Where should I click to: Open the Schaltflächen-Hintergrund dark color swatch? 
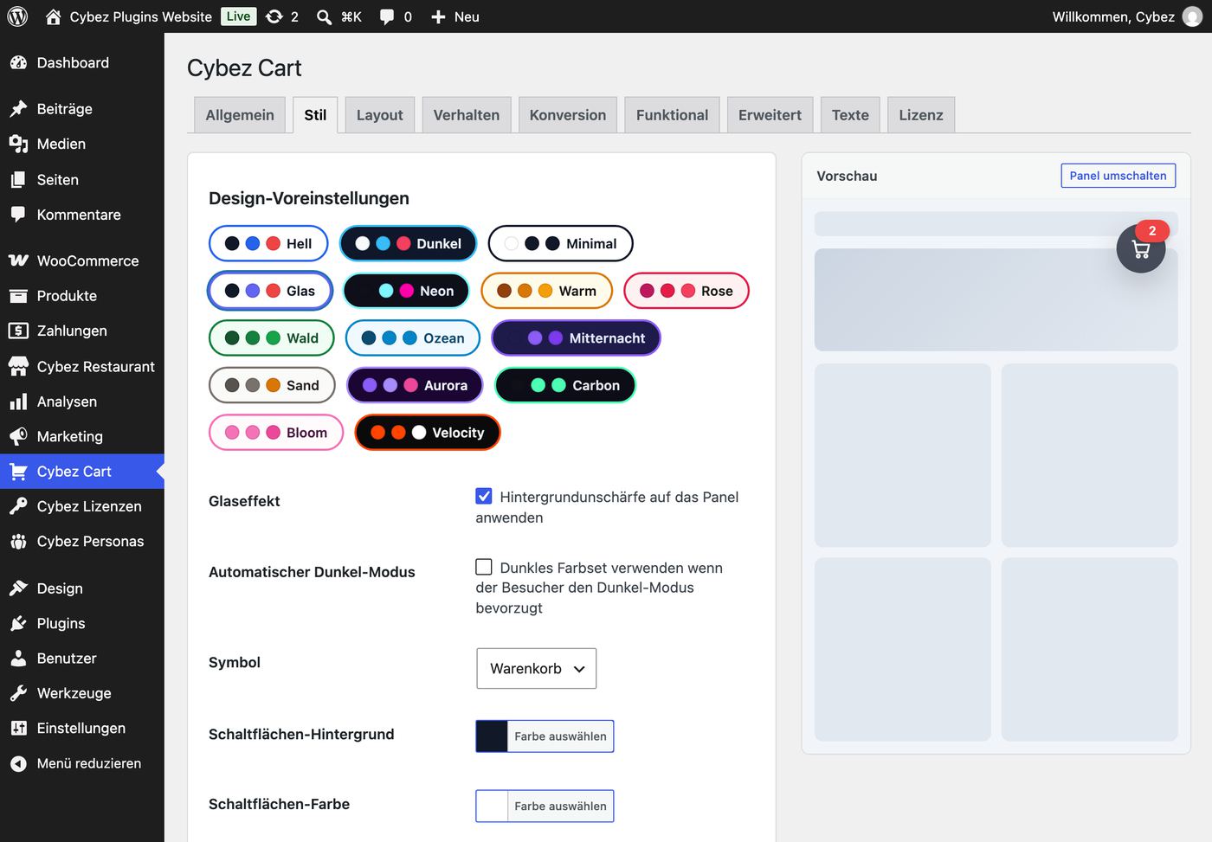tap(492, 736)
